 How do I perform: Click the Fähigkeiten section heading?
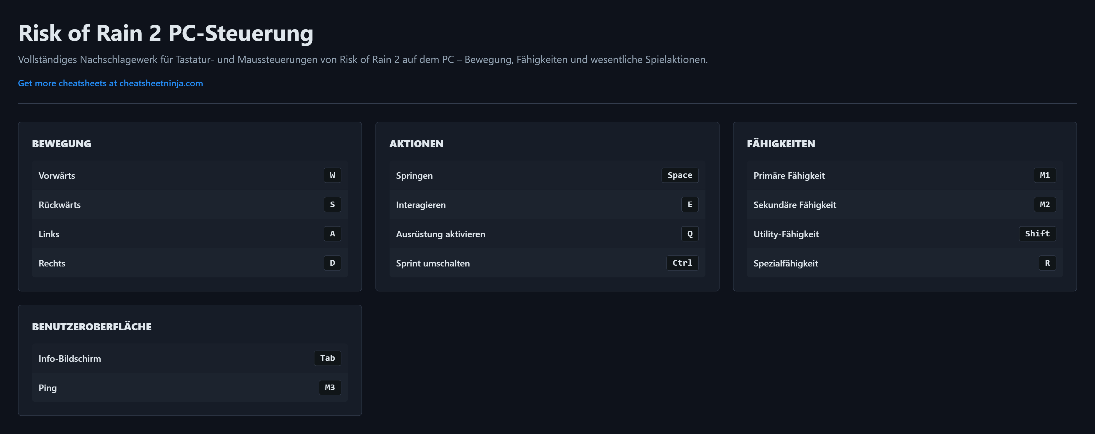(780, 144)
